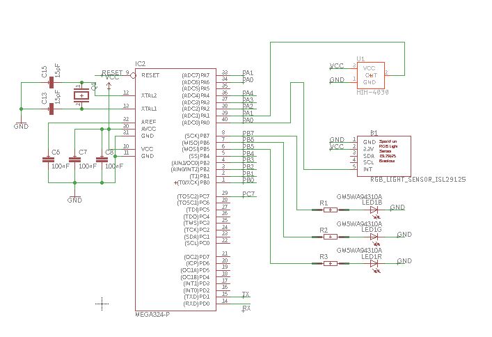
Task: Click the GND symbol left of crystal
Action: tap(21, 125)
